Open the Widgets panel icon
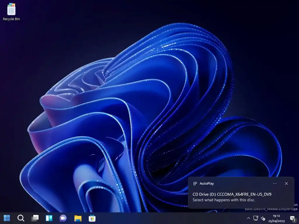This screenshot has width=299, height=224. [49, 218]
